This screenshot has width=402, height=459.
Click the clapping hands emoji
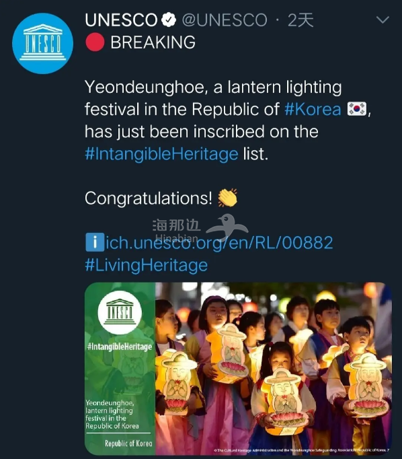(x=228, y=198)
